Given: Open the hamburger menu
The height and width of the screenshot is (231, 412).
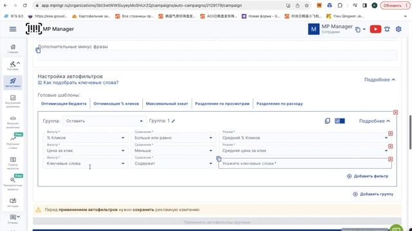Looking at the screenshot, I should coord(13,29).
